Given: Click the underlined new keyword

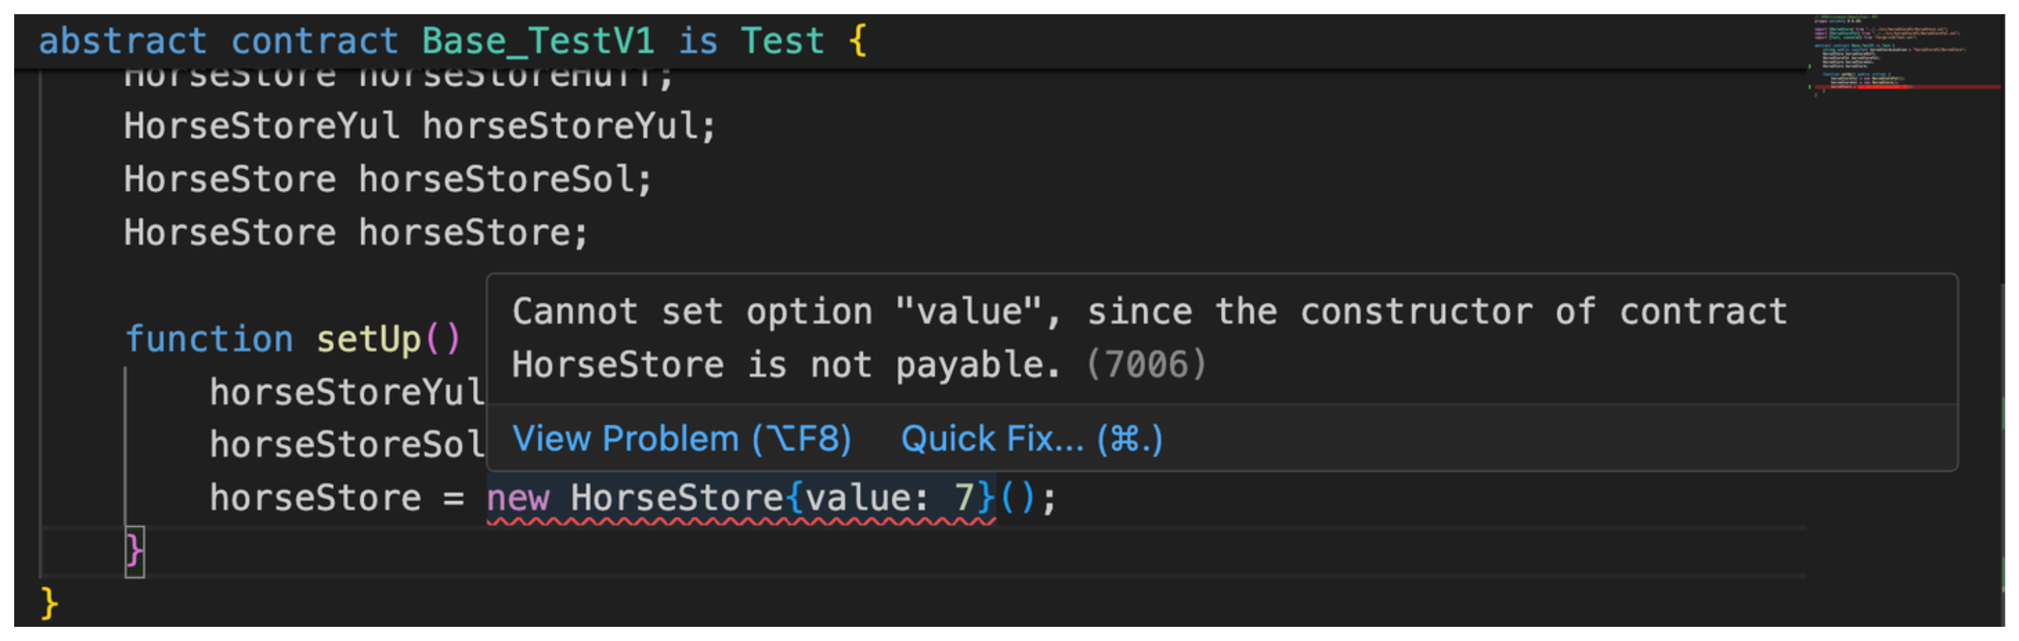Looking at the screenshot, I should 518,498.
